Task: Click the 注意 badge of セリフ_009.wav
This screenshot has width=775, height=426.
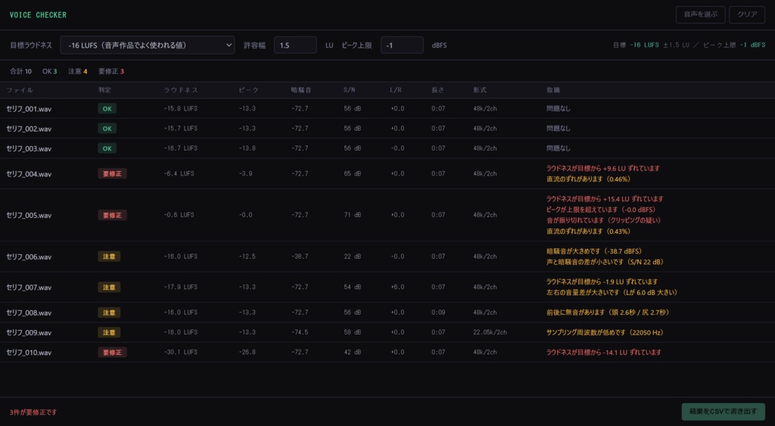Action: 109,333
